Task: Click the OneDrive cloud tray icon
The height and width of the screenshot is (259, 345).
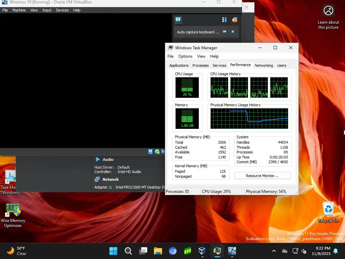Action: (x=285, y=251)
